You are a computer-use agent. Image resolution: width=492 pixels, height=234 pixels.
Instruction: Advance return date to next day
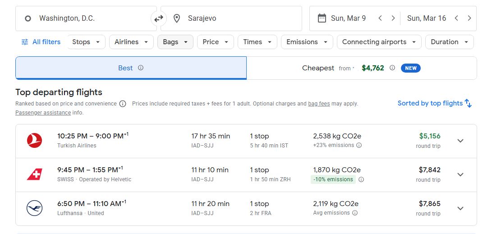[469, 18]
